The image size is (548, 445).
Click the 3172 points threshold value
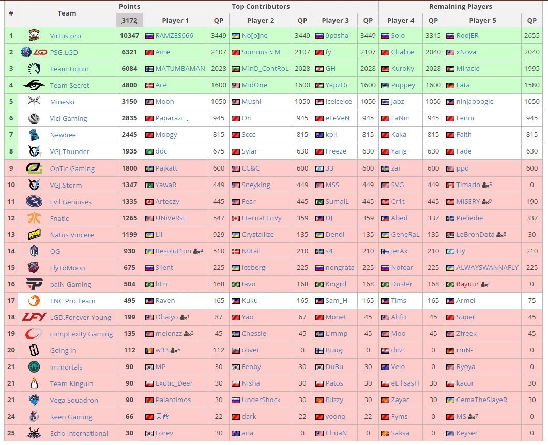point(129,21)
